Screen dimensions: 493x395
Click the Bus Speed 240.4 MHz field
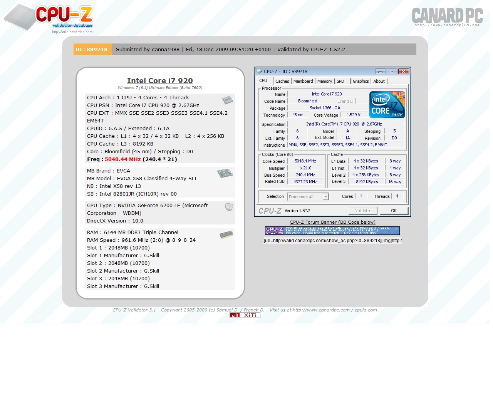point(305,175)
